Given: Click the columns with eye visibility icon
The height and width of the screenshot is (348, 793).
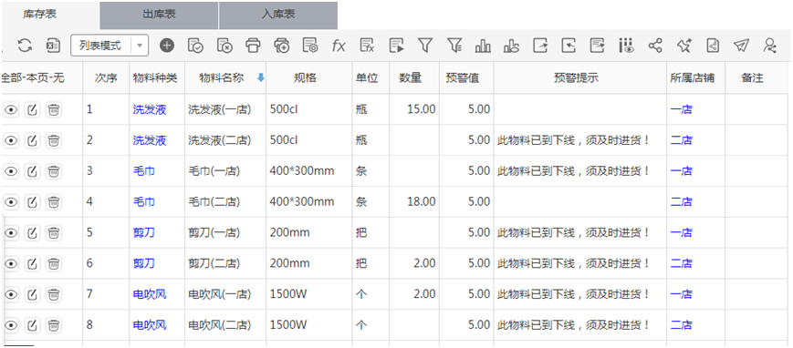Looking at the screenshot, I should 626,46.
